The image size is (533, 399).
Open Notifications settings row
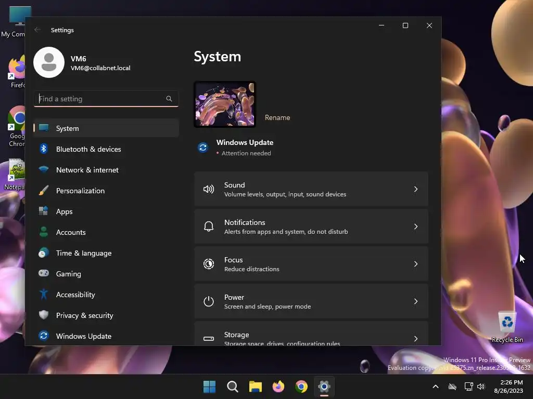coord(311,227)
